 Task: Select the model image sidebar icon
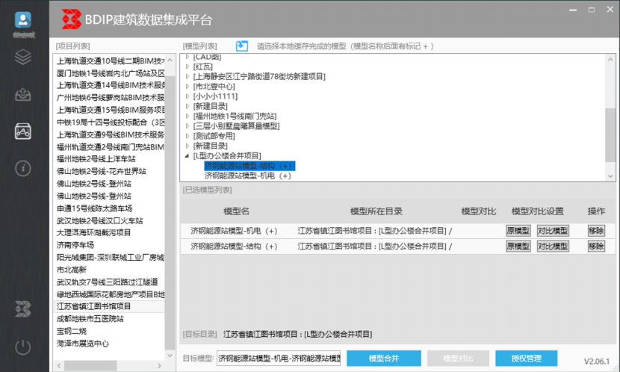pos(23,131)
